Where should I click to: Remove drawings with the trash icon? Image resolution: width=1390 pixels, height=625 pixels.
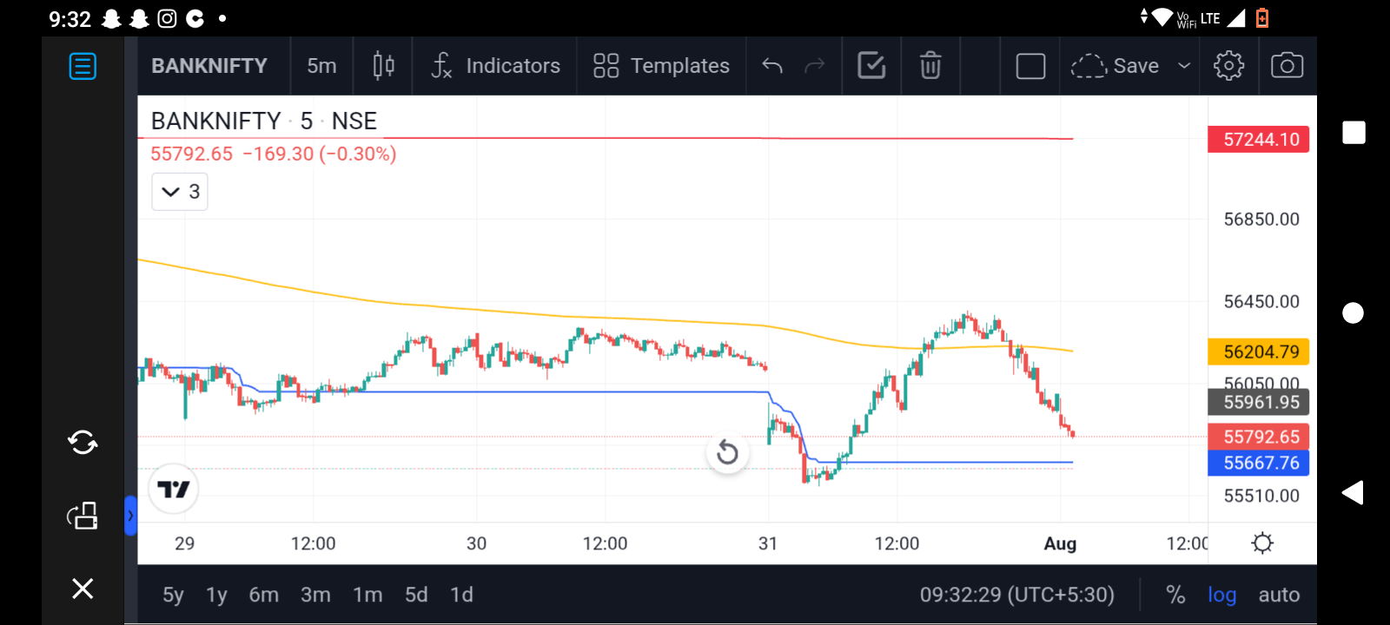[930, 66]
